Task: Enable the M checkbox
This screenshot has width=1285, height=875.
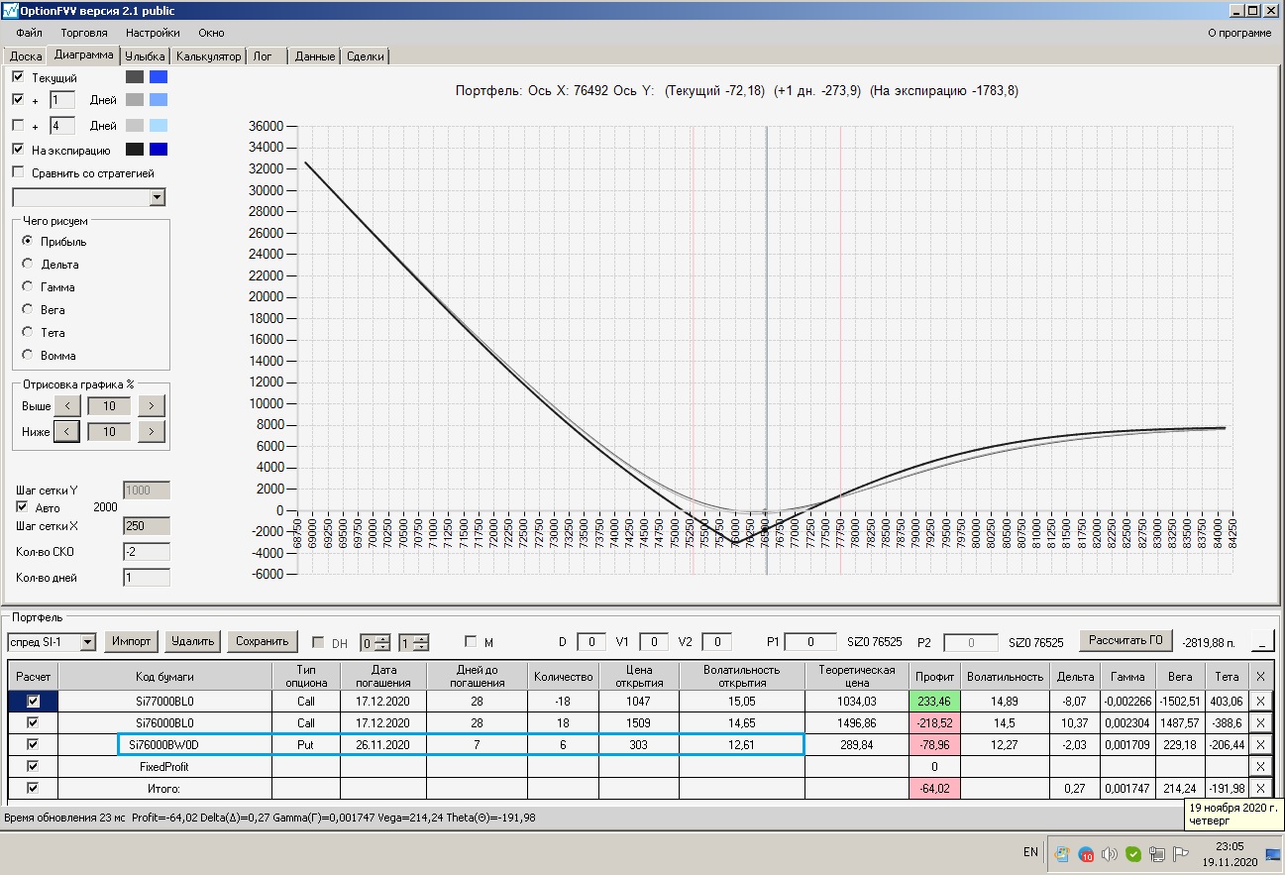Action: [471, 642]
